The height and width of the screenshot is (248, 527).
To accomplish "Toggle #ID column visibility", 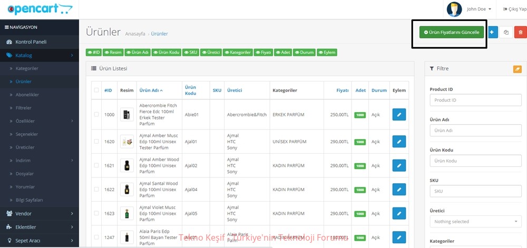I will click(94, 52).
